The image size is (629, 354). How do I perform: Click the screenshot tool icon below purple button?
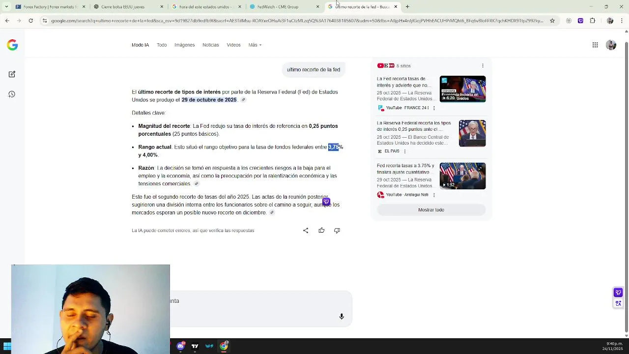[618, 303]
